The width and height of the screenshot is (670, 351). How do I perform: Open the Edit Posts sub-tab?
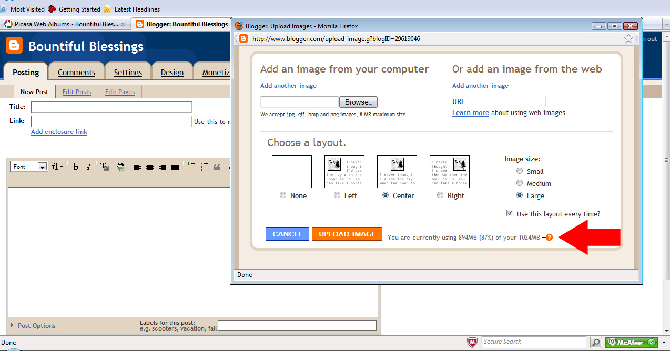[x=77, y=91]
